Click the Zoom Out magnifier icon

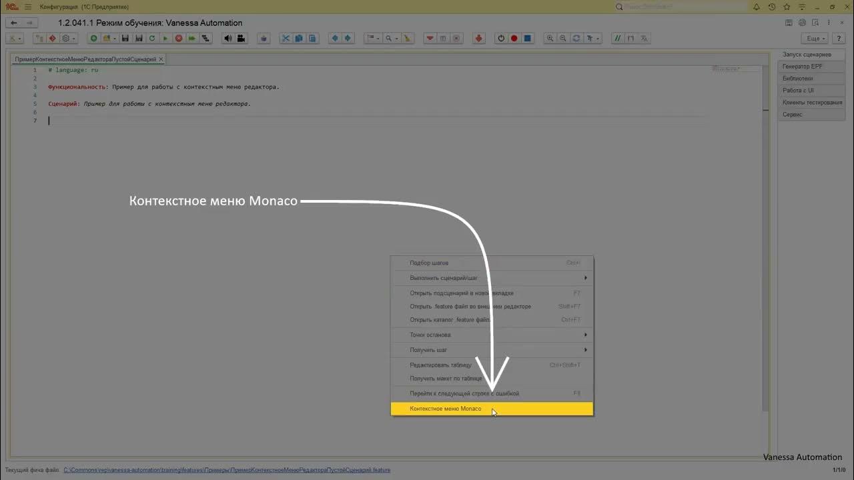[x=563, y=38]
